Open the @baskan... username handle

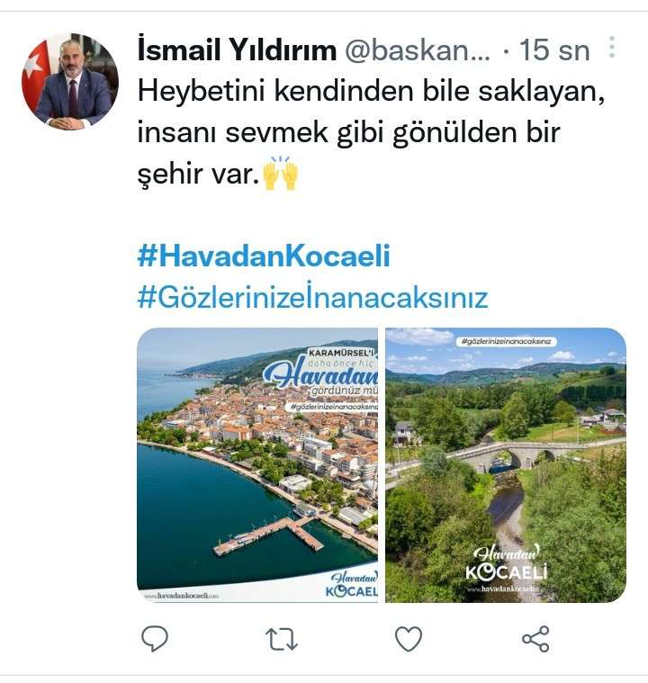pyautogui.click(x=418, y=50)
